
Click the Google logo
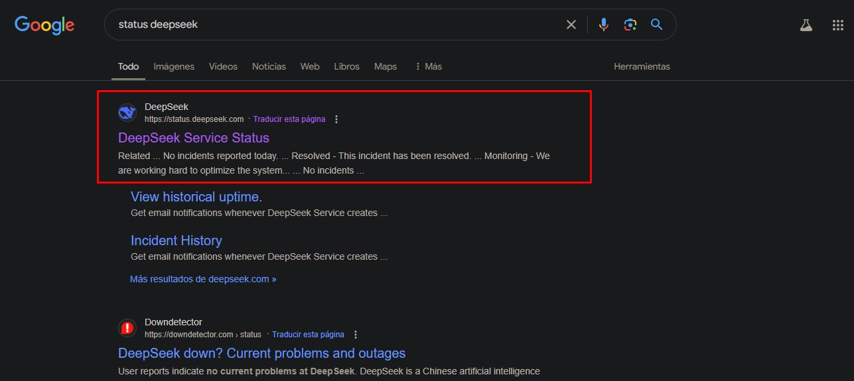coord(44,25)
